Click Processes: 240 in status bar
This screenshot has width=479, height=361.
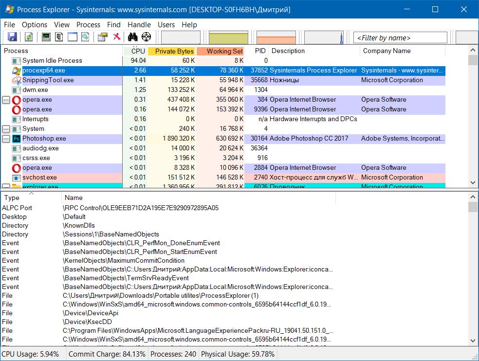tap(173, 354)
